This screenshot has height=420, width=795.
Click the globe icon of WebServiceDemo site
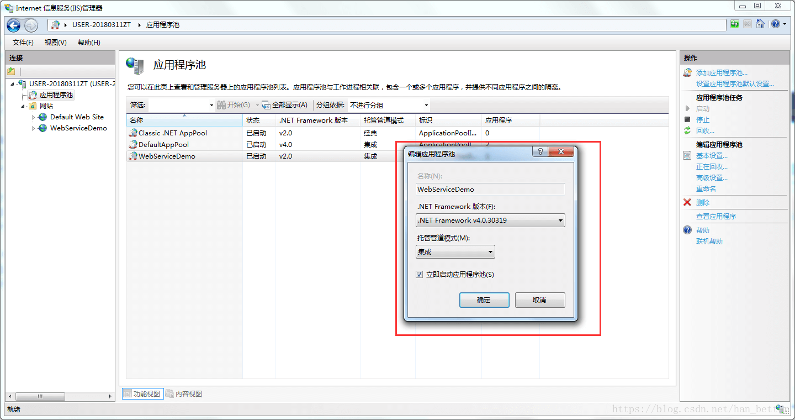point(43,128)
